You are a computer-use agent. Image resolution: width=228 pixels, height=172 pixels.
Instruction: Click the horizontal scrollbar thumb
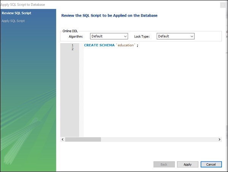coord(83,139)
